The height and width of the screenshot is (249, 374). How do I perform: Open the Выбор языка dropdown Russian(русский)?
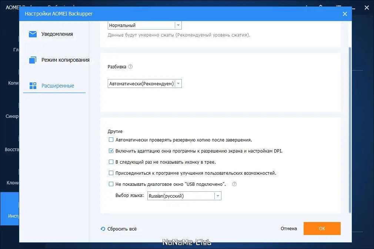(184, 196)
